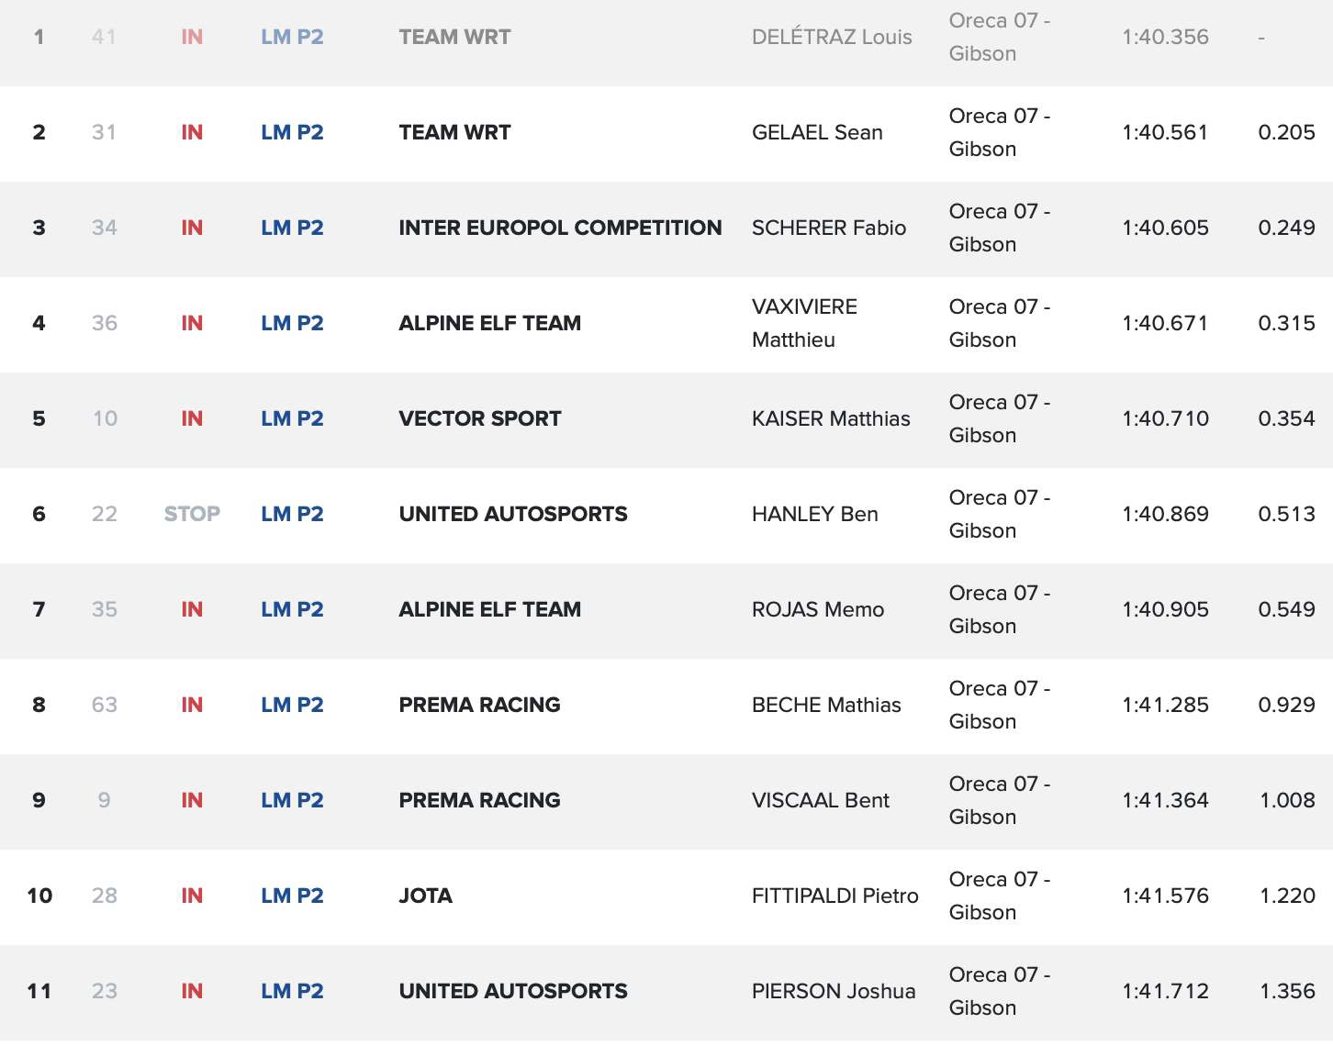Open UNITED AUTOSPORTS entry for HANLEY Ben

[513, 514]
